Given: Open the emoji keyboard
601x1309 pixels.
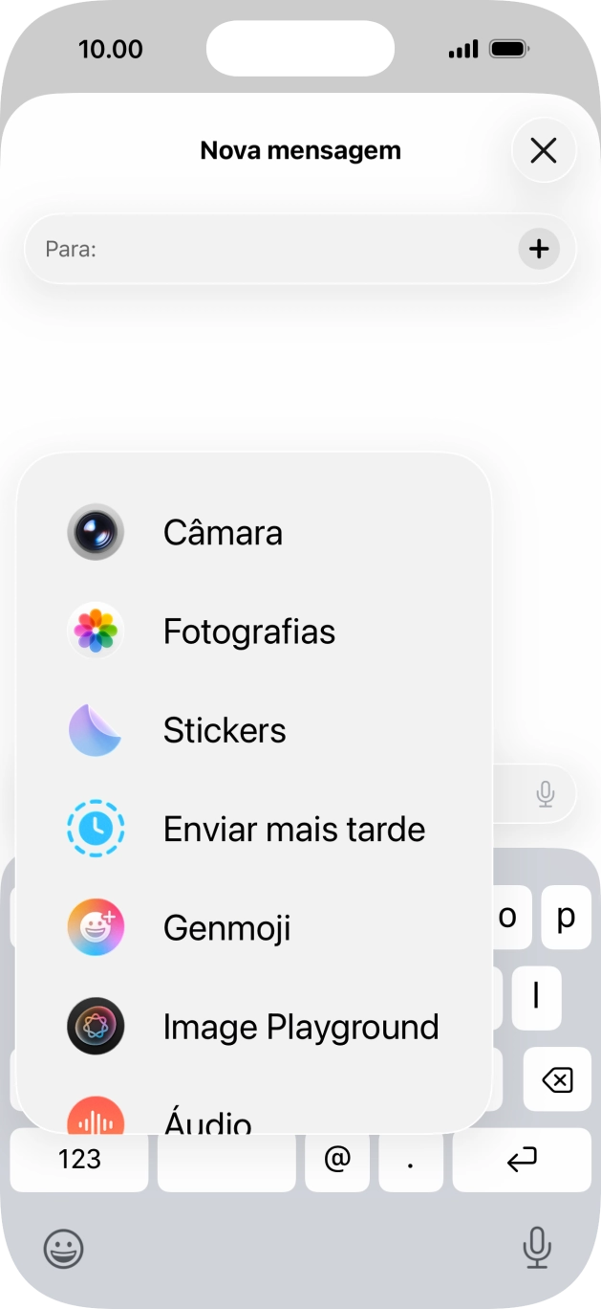Looking at the screenshot, I should [x=64, y=1249].
